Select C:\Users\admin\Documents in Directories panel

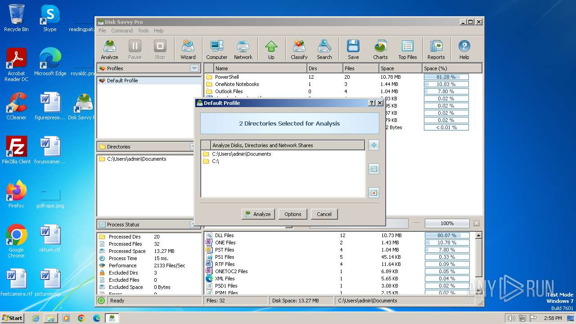pos(136,159)
